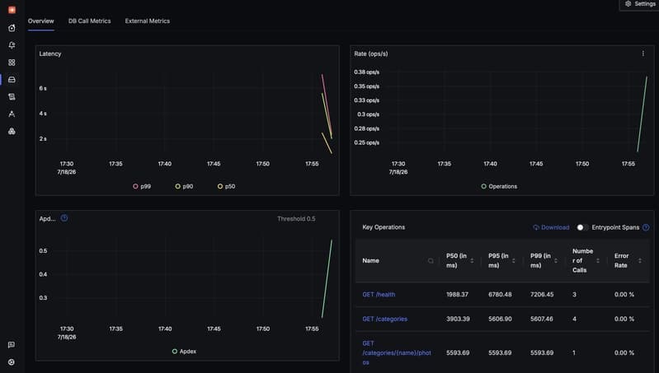Toggle the Apdex legend series
The width and height of the screenshot is (659, 373).
point(184,352)
